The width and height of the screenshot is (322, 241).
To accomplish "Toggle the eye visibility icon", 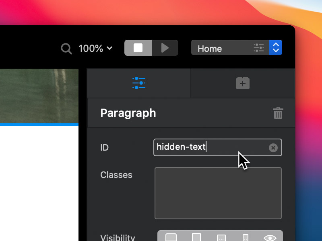I will pos(270,238).
